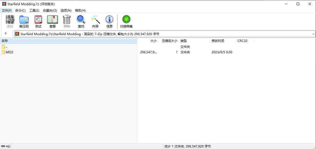The width and height of the screenshot is (316, 149).
Task: Open the 工具(S) menu
Action: click(34, 10)
